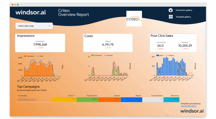Toggle Revenue legend in middle chart
This screenshot has width=216, height=119.
(108, 55)
